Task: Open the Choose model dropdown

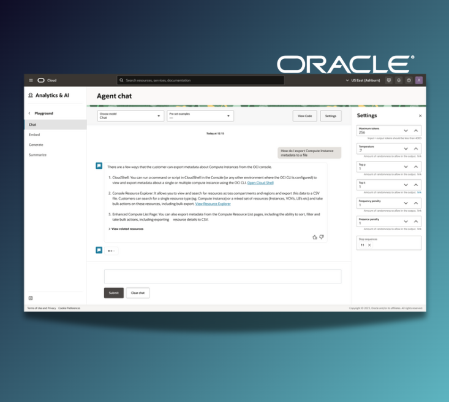Action: click(130, 116)
